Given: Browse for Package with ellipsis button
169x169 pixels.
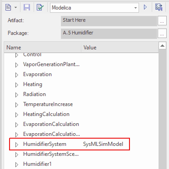Looking at the screenshot, I should (162, 34).
